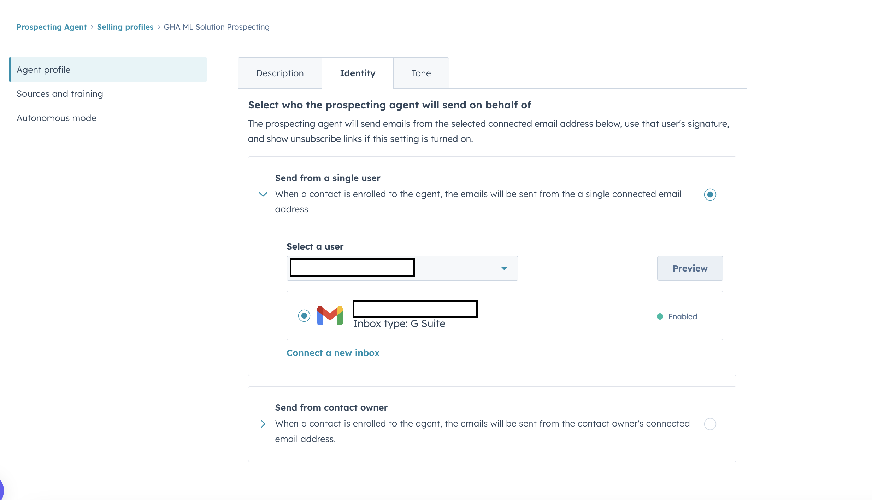Screen dimensions: 872x500
Task: Click the Gmail logo icon
Action: coord(330,316)
